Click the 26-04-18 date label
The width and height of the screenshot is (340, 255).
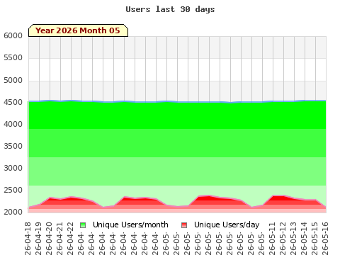click(x=28, y=239)
